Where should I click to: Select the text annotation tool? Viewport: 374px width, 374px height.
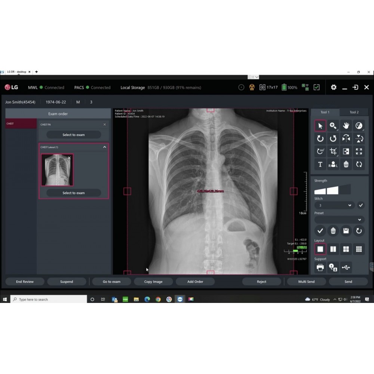[x=320, y=164]
